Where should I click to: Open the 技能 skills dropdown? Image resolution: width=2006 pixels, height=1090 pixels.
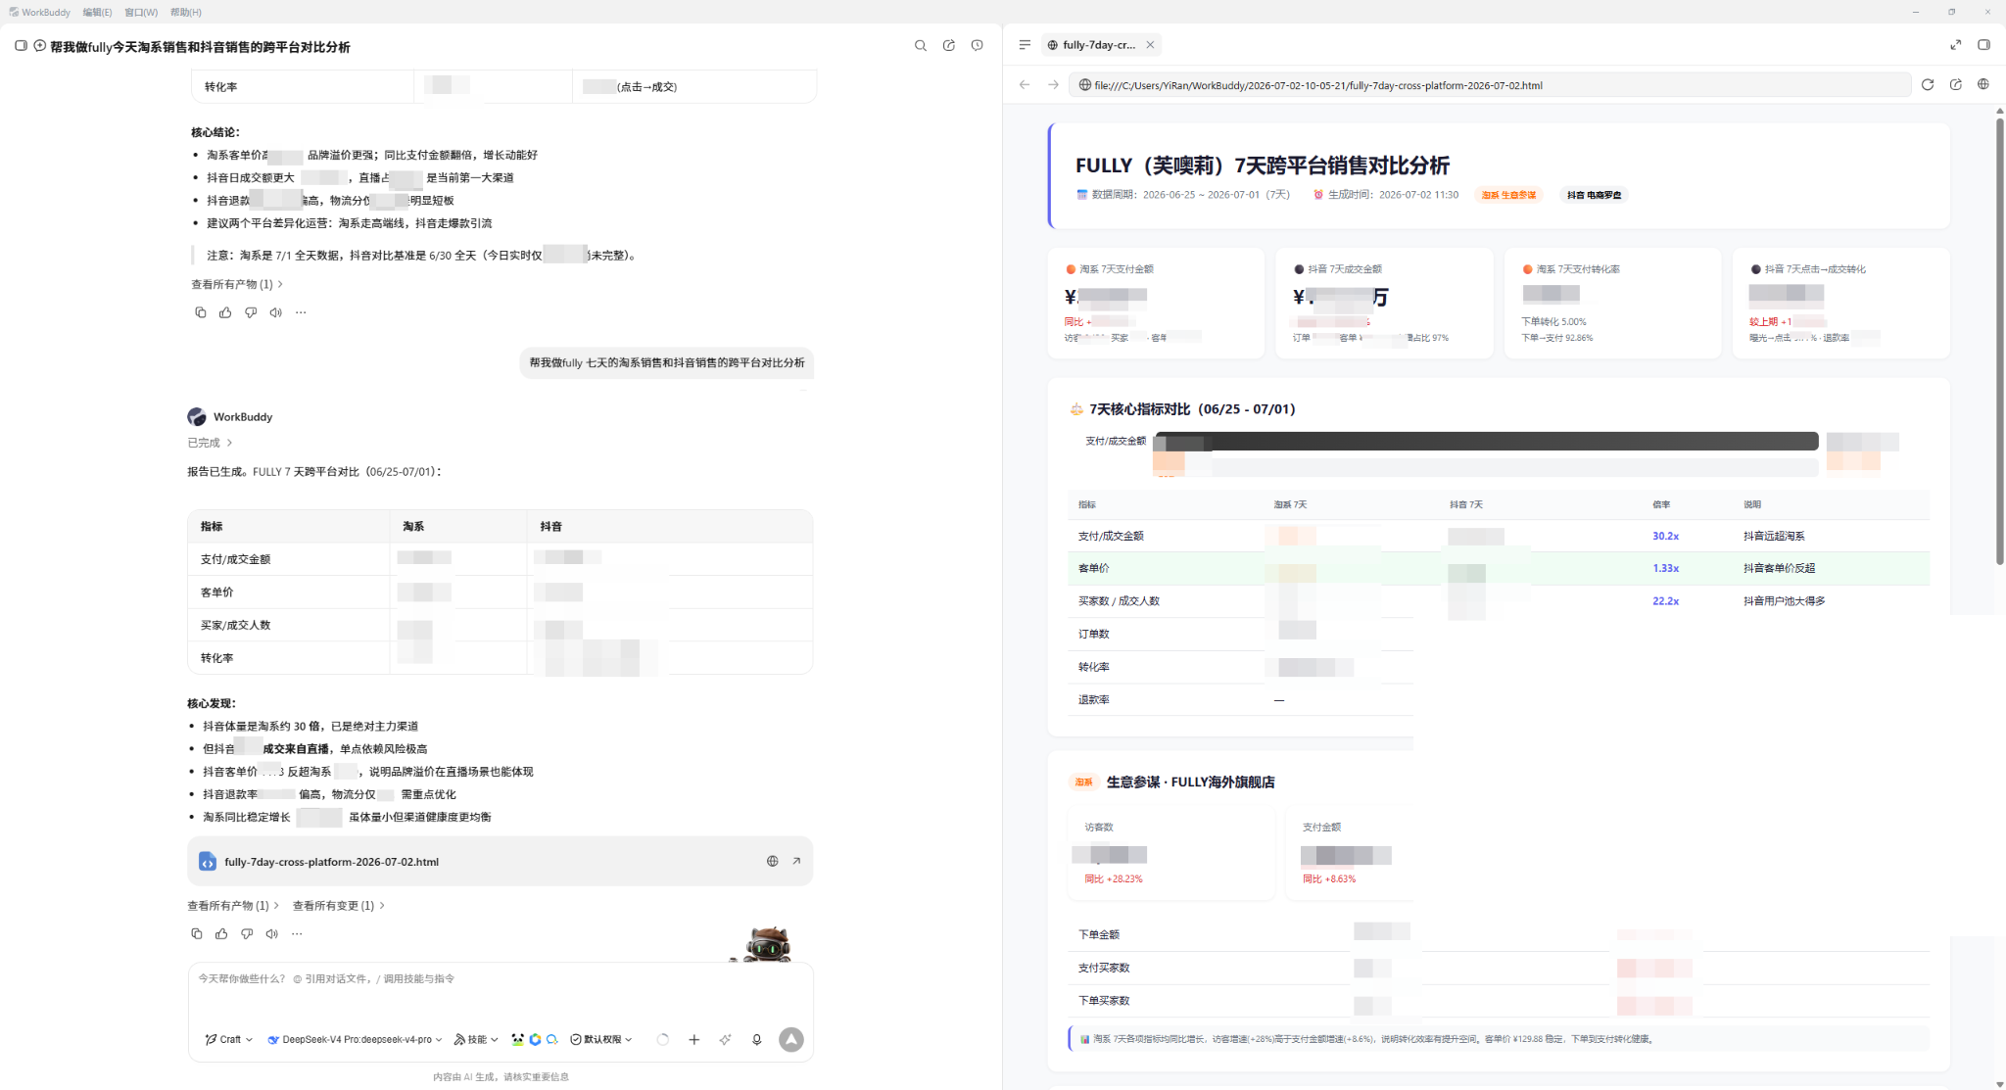[476, 1040]
